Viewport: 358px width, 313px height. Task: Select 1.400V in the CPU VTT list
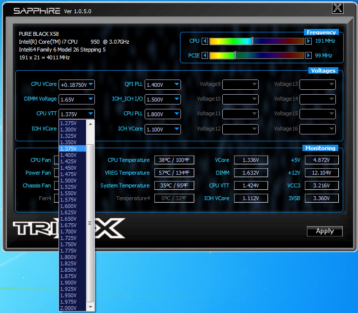[73, 155]
